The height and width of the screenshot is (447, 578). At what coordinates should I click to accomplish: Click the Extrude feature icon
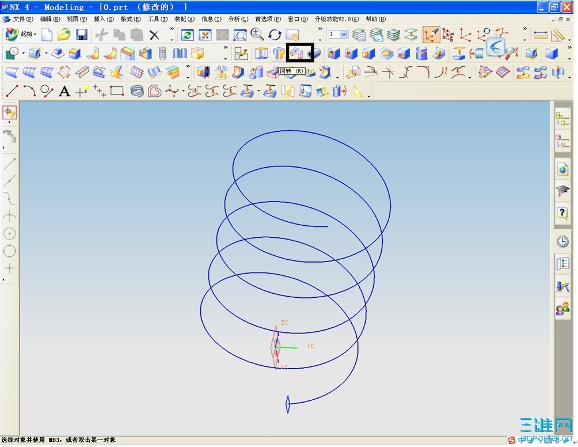click(261, 54)
